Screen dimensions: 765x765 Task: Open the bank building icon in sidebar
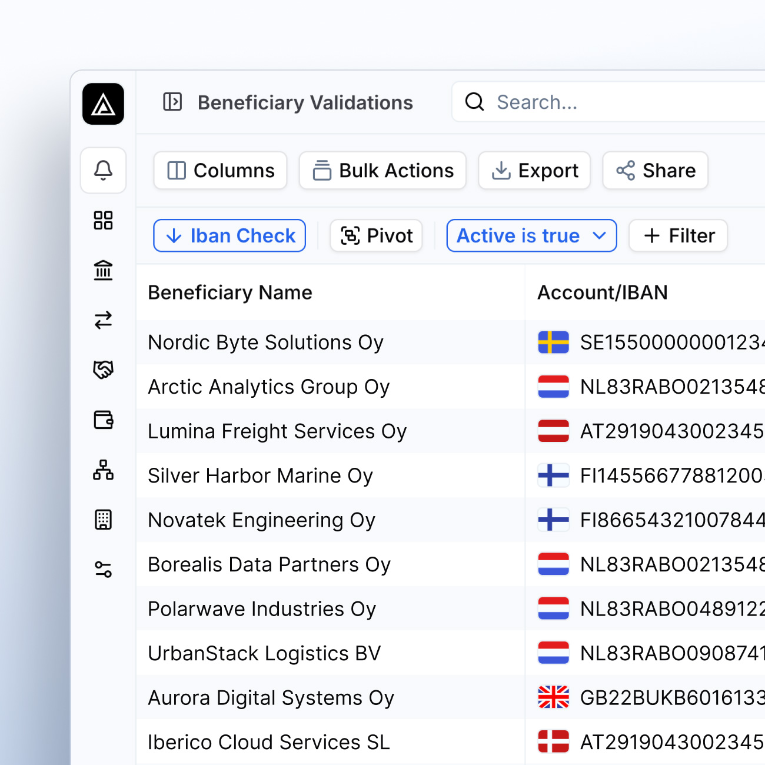tap(103, 270)
